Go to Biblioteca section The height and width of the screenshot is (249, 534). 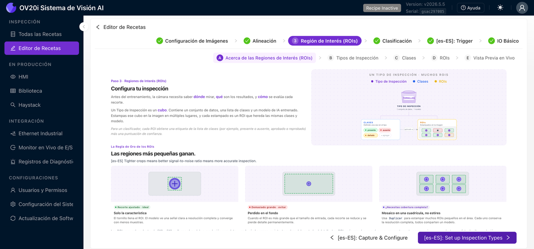point(42,91)
